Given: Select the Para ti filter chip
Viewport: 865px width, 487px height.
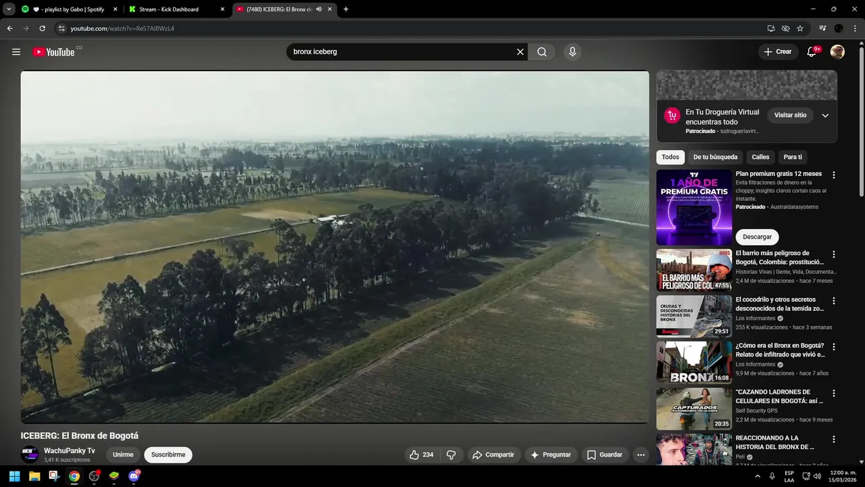Looking at the screenshot, I should pyautogui.click(x=793, y=157).
